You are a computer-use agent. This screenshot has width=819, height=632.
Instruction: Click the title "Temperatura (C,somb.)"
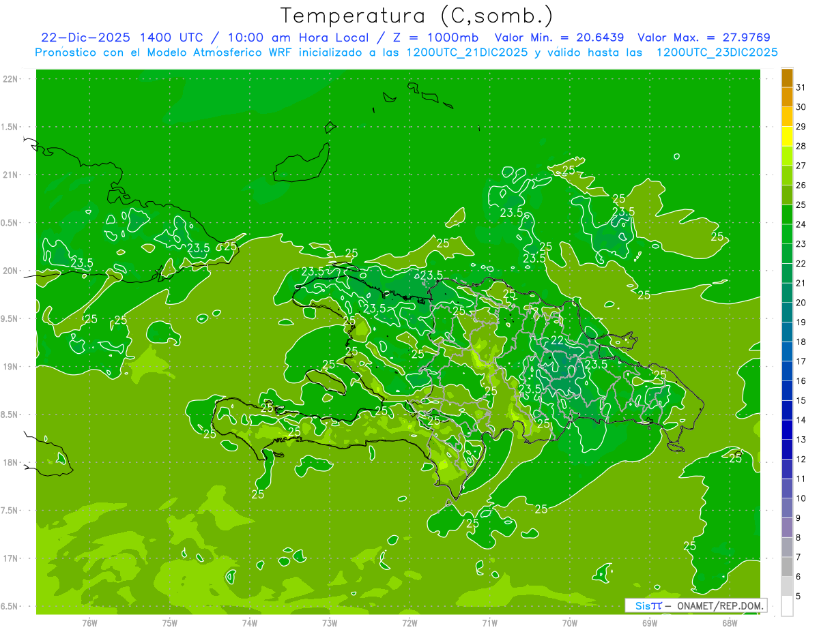pyautogui.click(x=417, y=16)
